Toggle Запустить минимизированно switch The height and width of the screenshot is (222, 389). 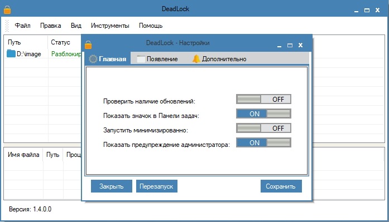pos(263,128)
